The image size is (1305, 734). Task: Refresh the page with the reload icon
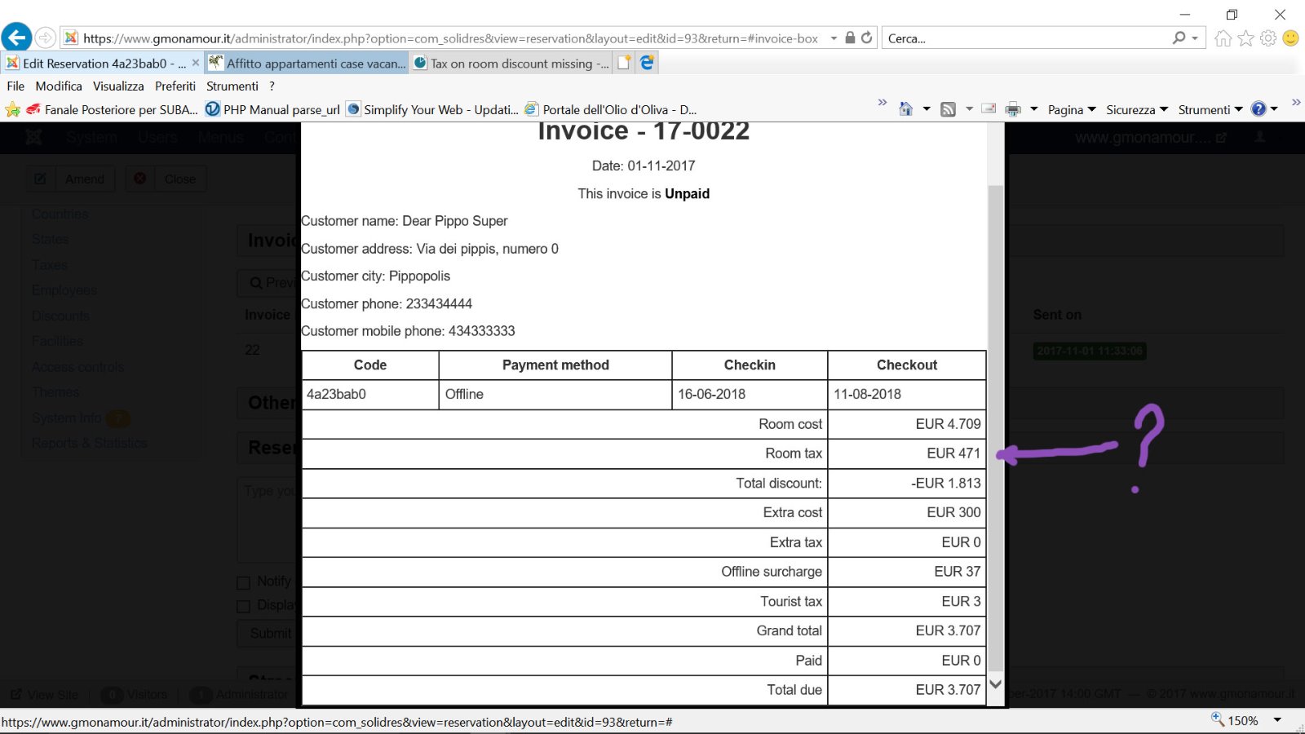point(866,38)
